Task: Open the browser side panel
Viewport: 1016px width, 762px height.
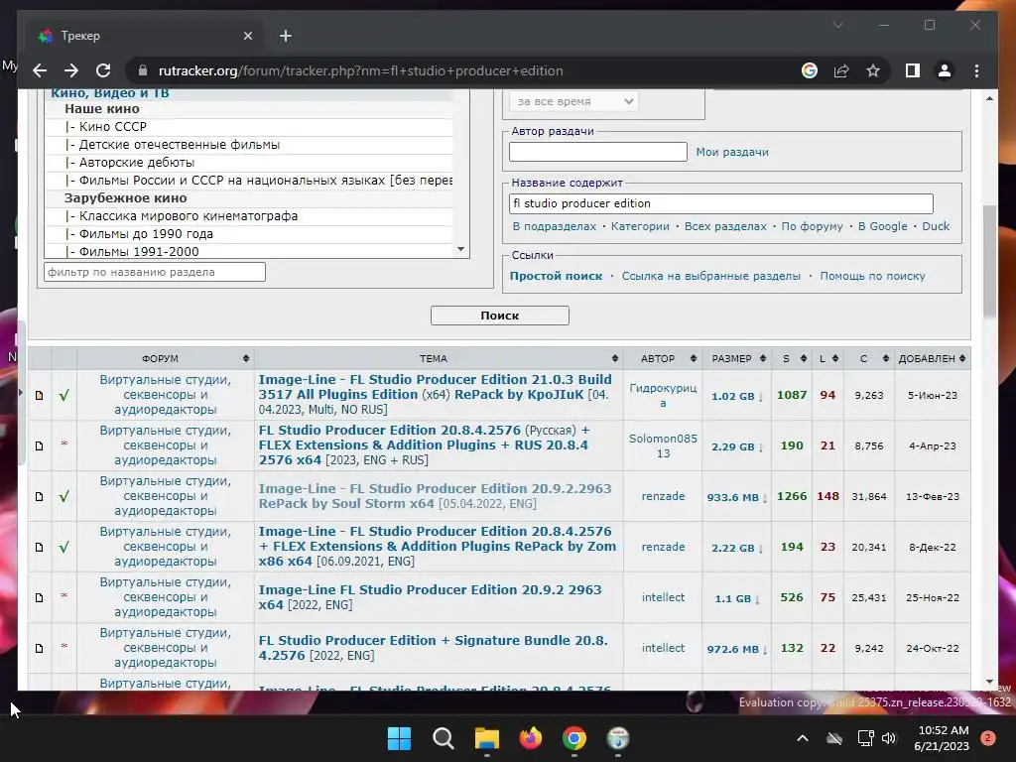Action: tap(913, 70)
